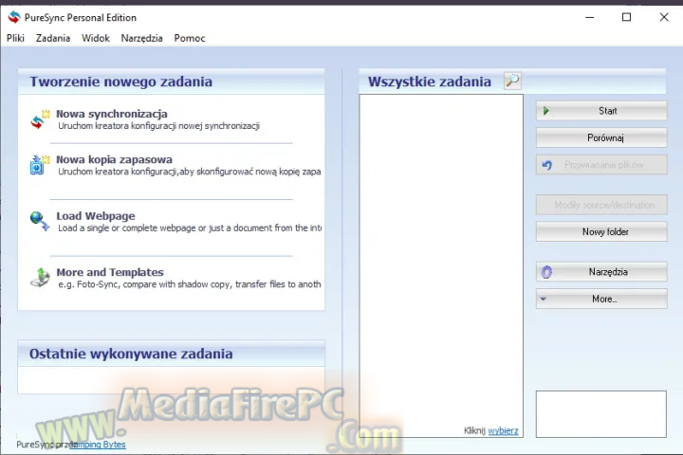The image size is (683, 455).
Task: Choose the Load Webpage task
Action: tap(96, 216)
